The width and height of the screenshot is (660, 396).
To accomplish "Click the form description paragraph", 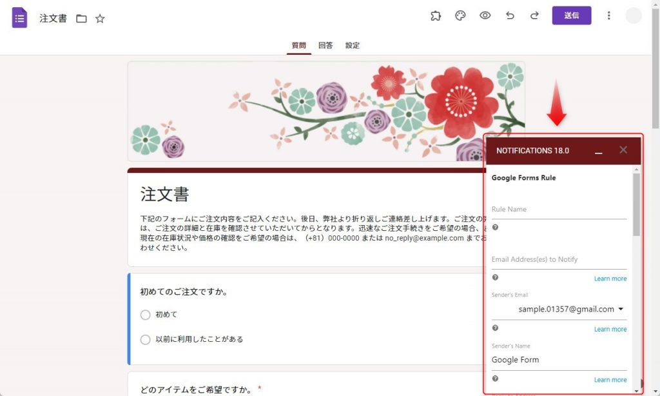I will coord(313,233).
